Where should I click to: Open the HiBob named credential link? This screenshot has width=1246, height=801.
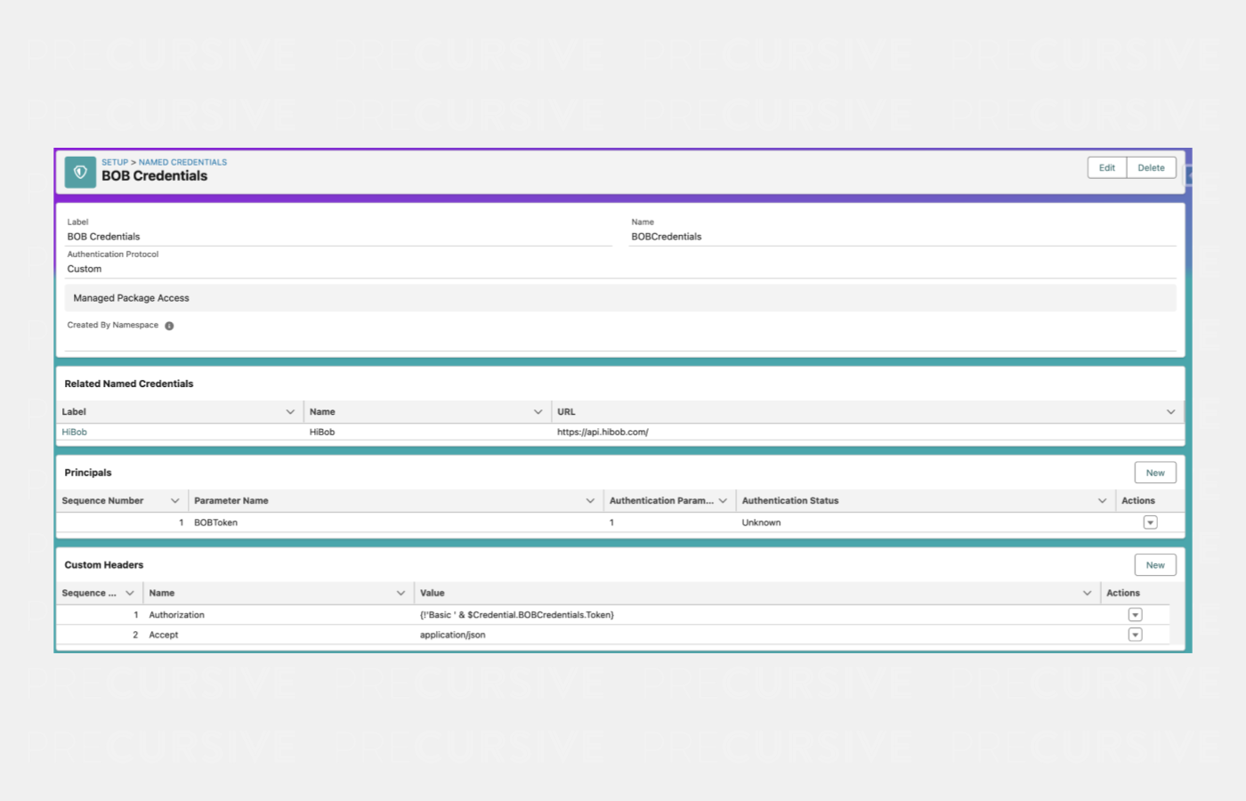(75, 433)
